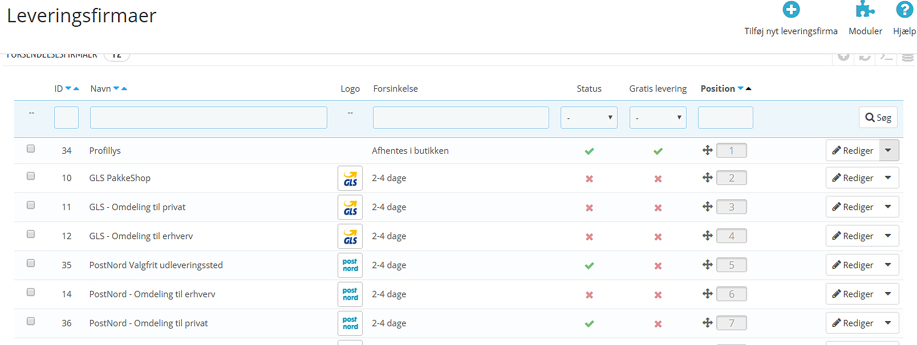Edit GLS PakkeShop with Rediger
The height and width of the screenshot is (345, 917).
pyautogui.click(x=853, y=178)
